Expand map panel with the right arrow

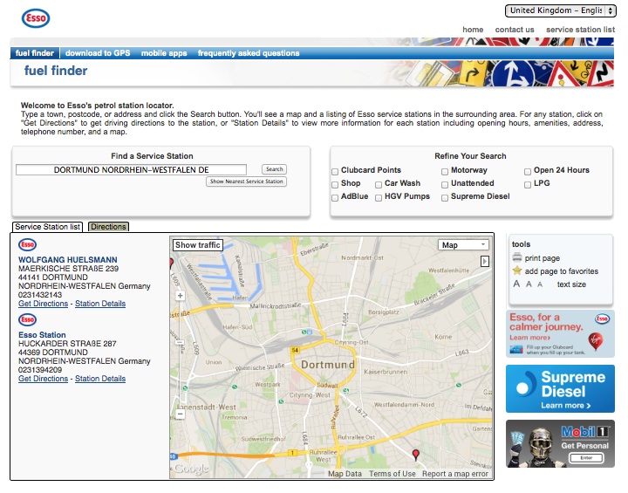(485, 261)
